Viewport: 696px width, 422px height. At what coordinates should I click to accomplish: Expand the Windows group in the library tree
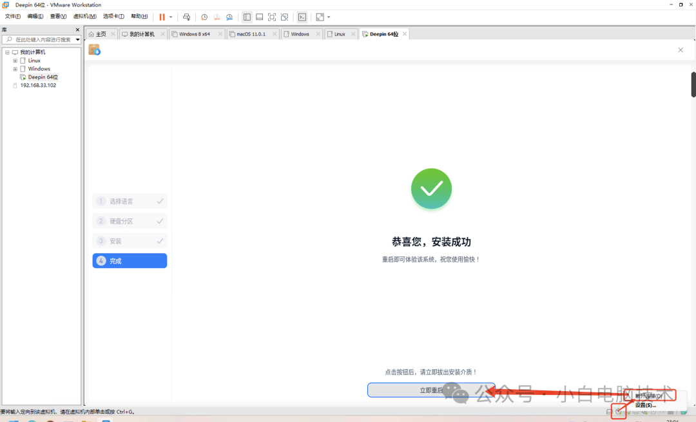tap(15, 68)
